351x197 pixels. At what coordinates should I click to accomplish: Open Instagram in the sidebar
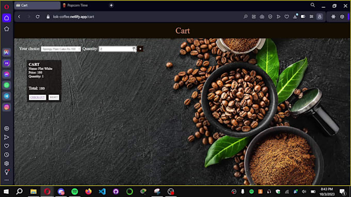point(7,107)
